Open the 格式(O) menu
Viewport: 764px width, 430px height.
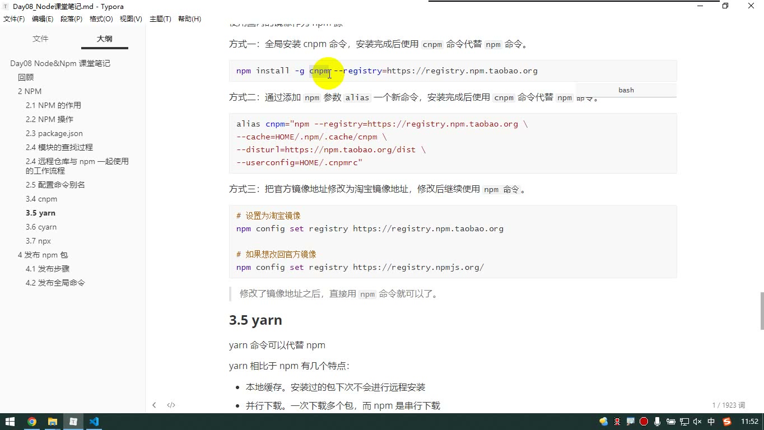[x=101, y=18]
